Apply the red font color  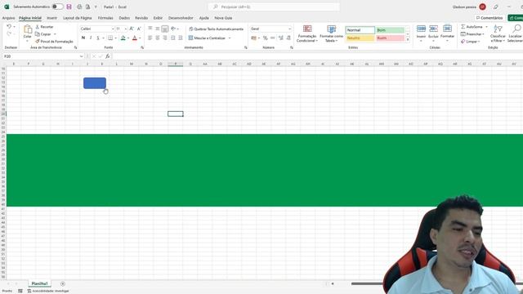coord(135,38)
